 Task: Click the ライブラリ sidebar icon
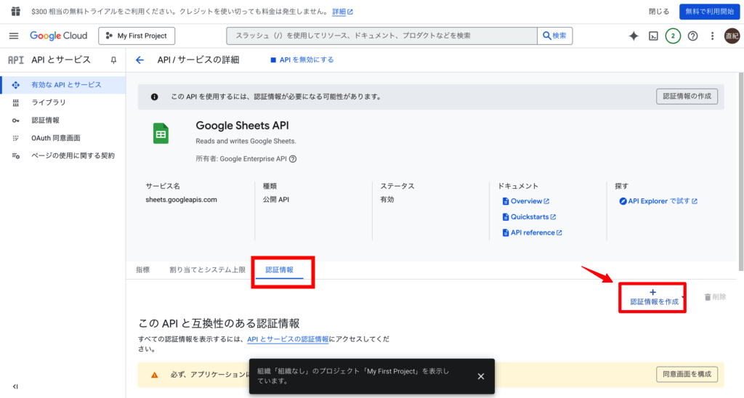click(x=16, y=102)
